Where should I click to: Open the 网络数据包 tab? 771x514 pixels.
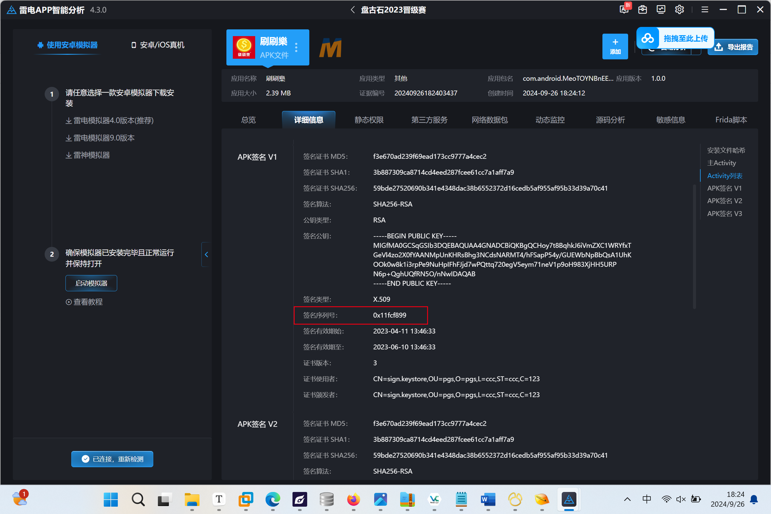[490, 120]
